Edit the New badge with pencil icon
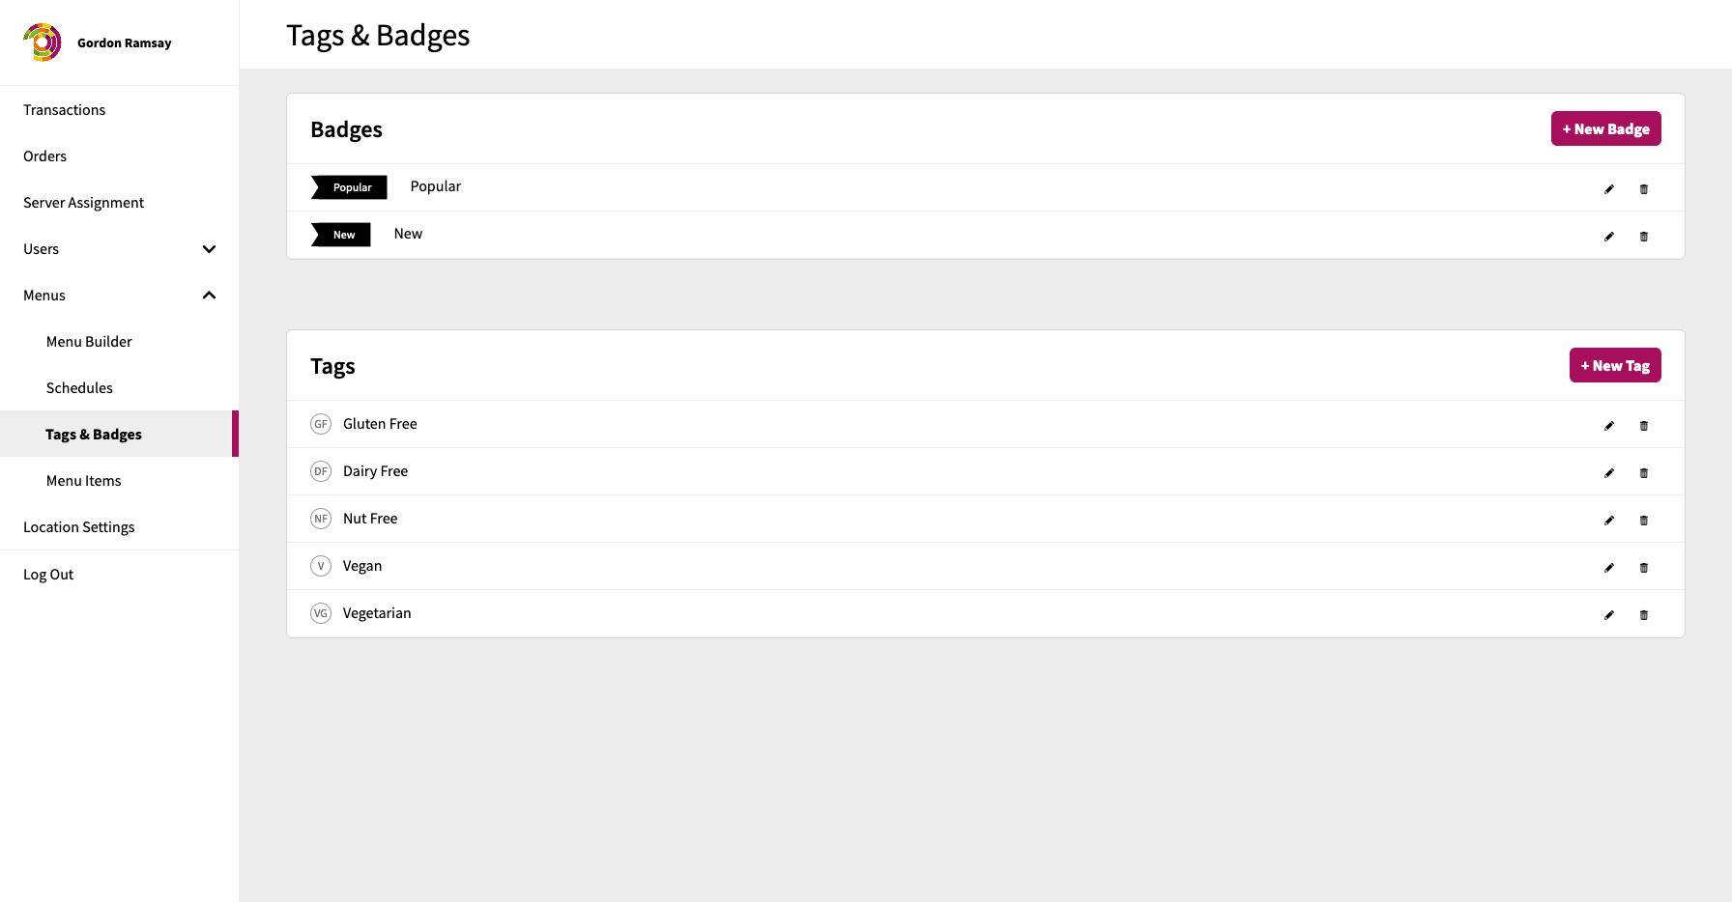The width and height of the screenshot is (1732, 902). coord(1609,237)
